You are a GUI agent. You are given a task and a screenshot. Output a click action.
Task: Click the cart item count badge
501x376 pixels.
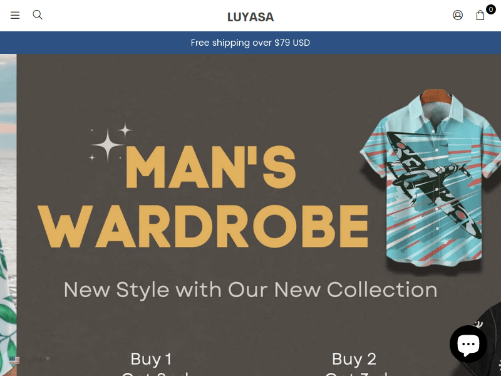pos(491,9)
